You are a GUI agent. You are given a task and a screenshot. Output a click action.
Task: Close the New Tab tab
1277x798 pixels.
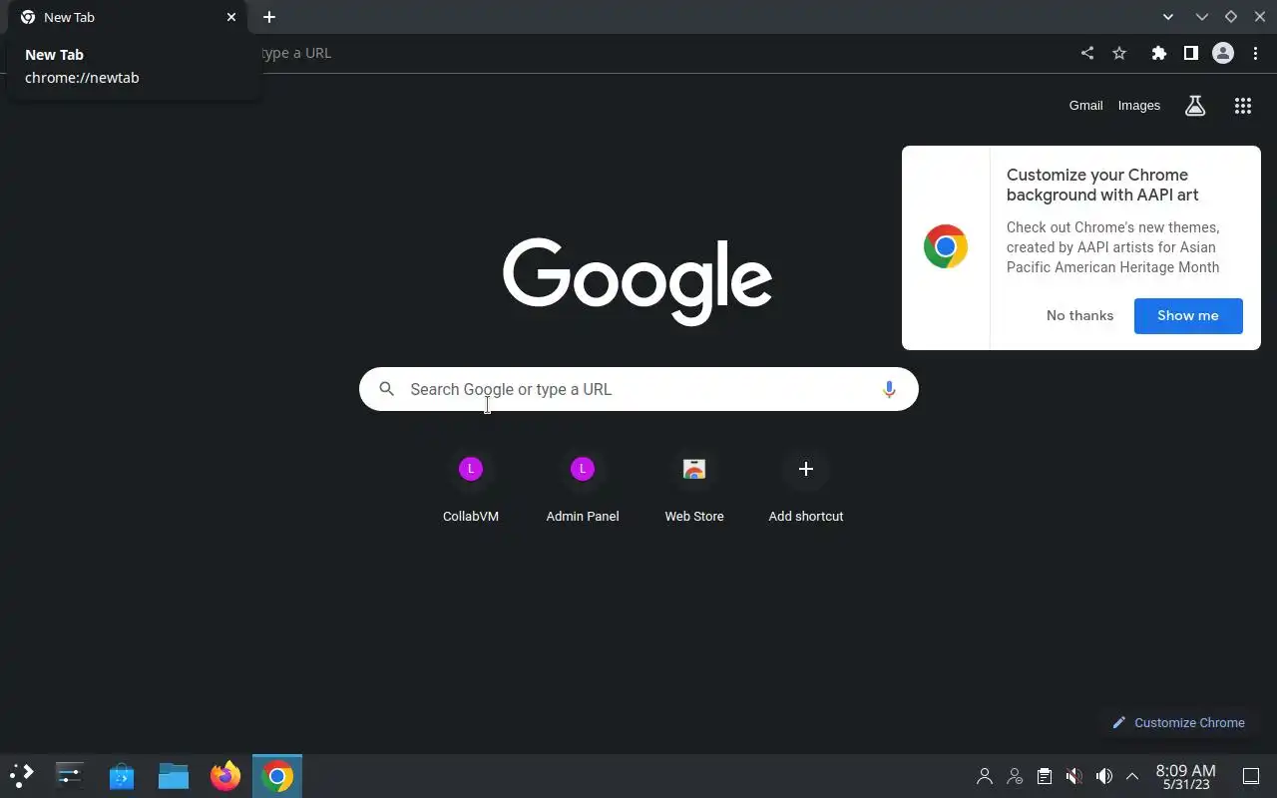coord(231,17)
